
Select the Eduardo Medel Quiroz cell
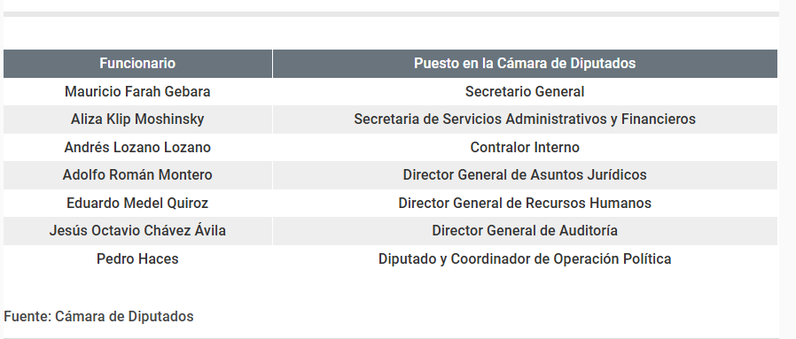click(x=137, y=204)
